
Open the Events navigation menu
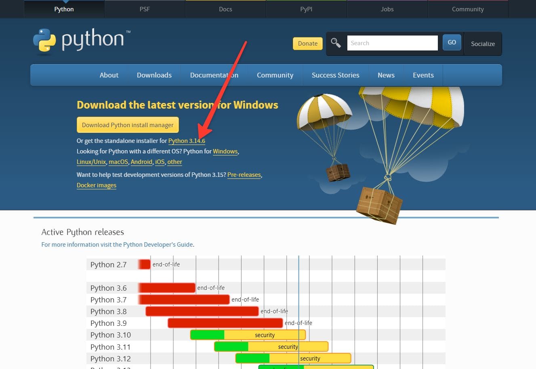tap(423, 75)
